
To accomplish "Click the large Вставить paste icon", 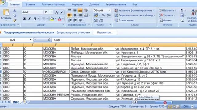I will point(6,12).
